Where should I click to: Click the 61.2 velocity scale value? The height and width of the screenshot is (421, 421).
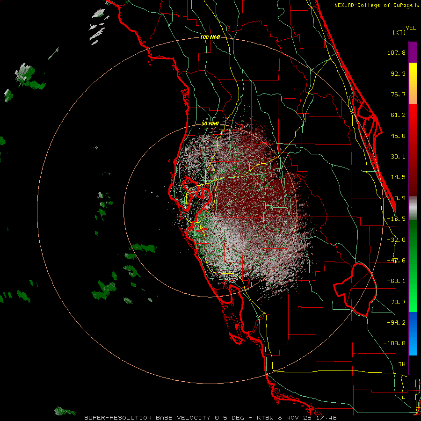[398, 115]
